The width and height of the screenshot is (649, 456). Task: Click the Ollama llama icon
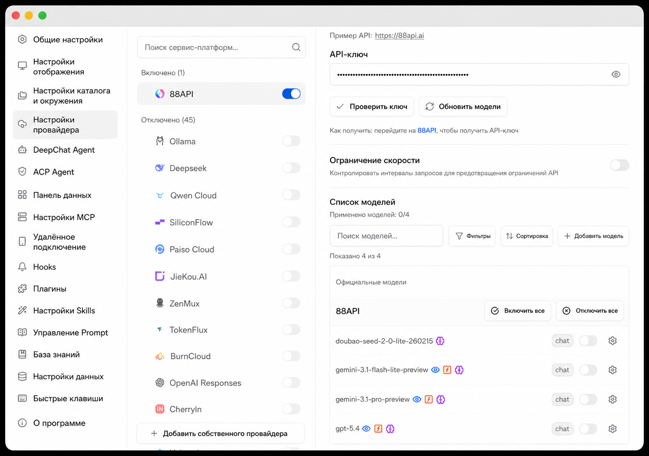pyautogui.click(x=160, y=141)
